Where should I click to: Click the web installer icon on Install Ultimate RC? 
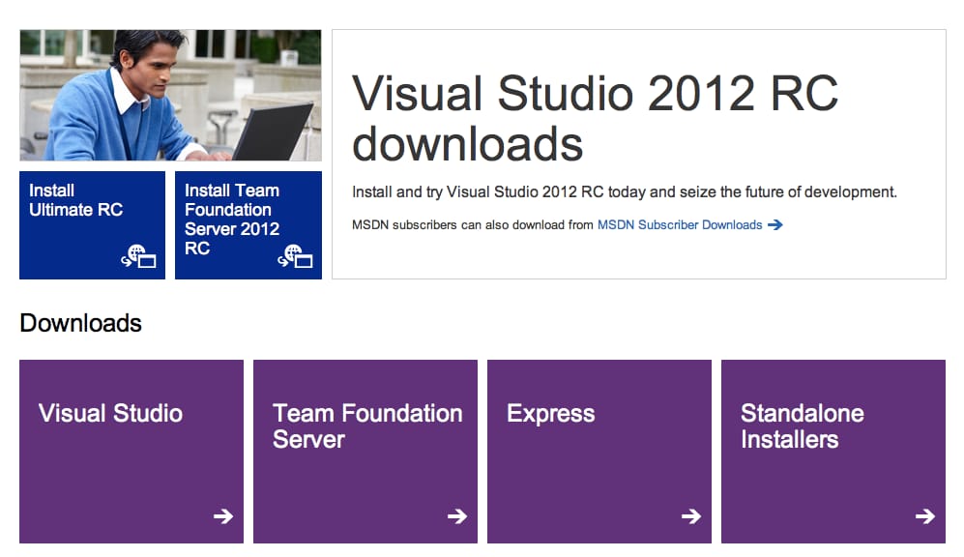coord(138,255)
